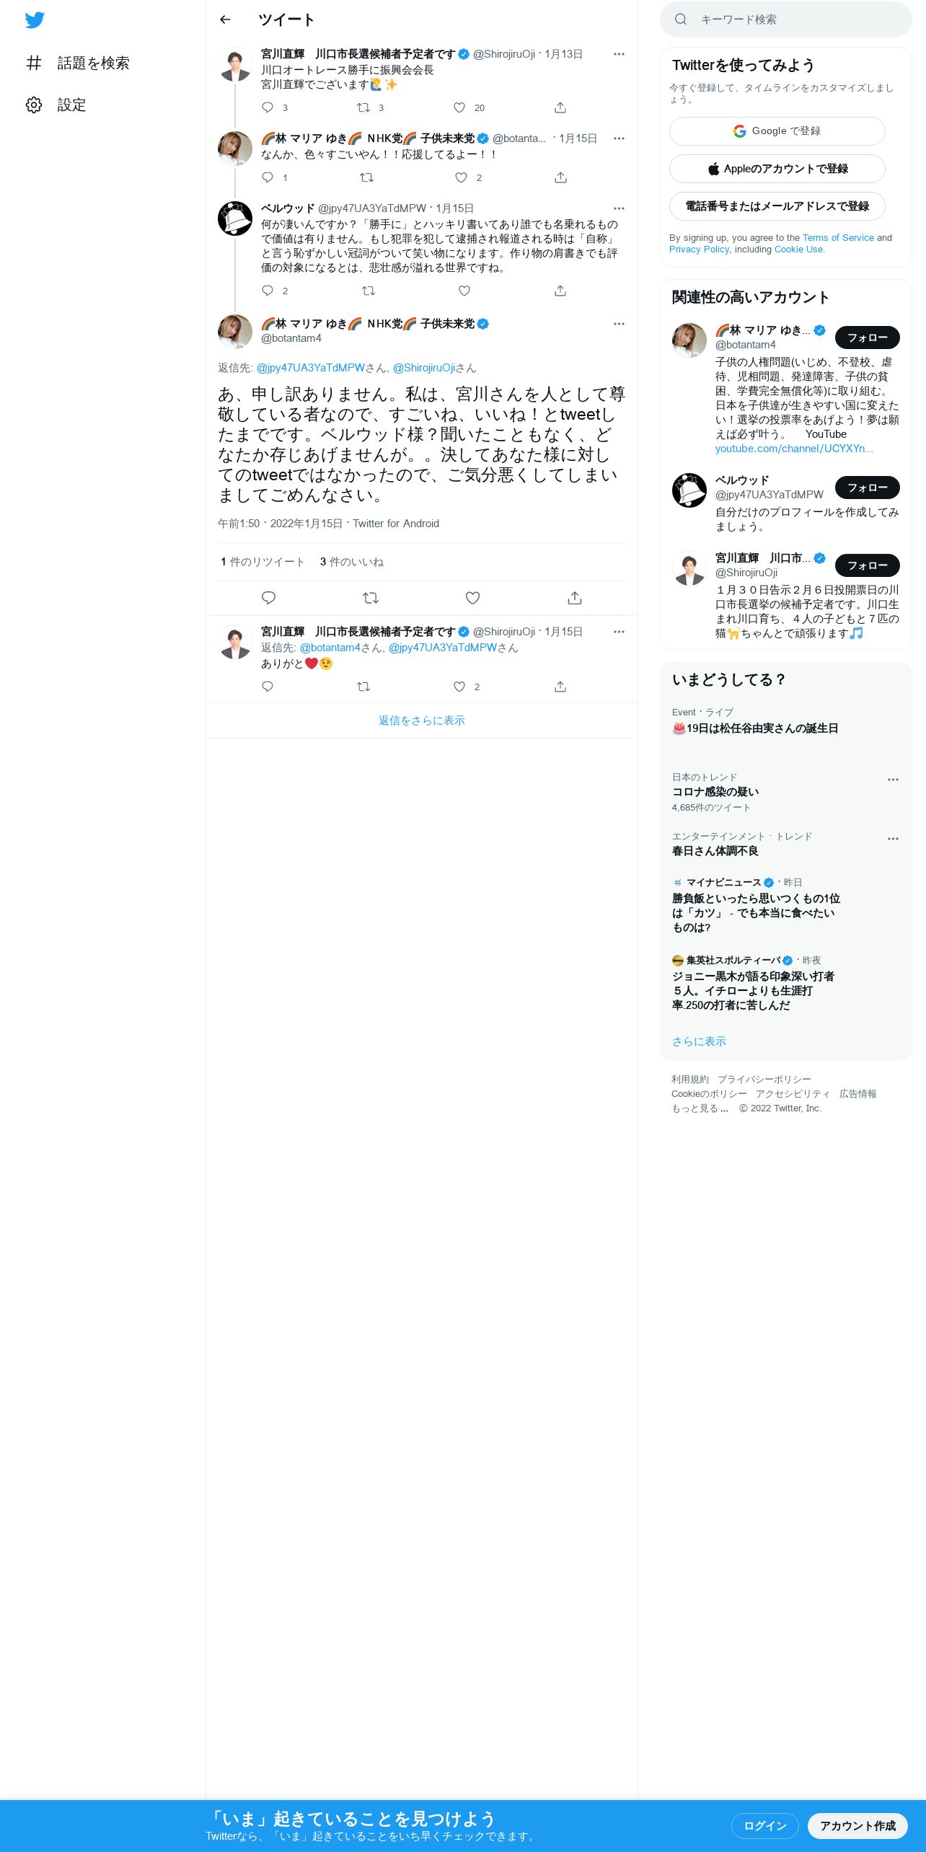Click the Google で登録 button
926x1852 pixels.
(777, 131)
